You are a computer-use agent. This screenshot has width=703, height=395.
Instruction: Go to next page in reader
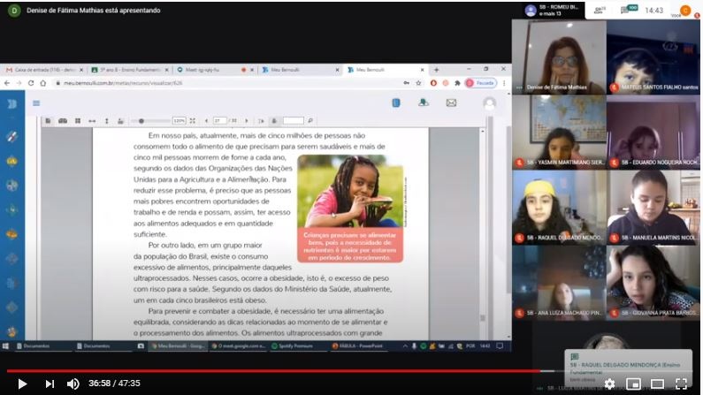click(x=247, y=121)
